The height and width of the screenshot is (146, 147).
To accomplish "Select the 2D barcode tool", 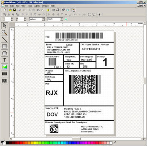I will point(4,81).
